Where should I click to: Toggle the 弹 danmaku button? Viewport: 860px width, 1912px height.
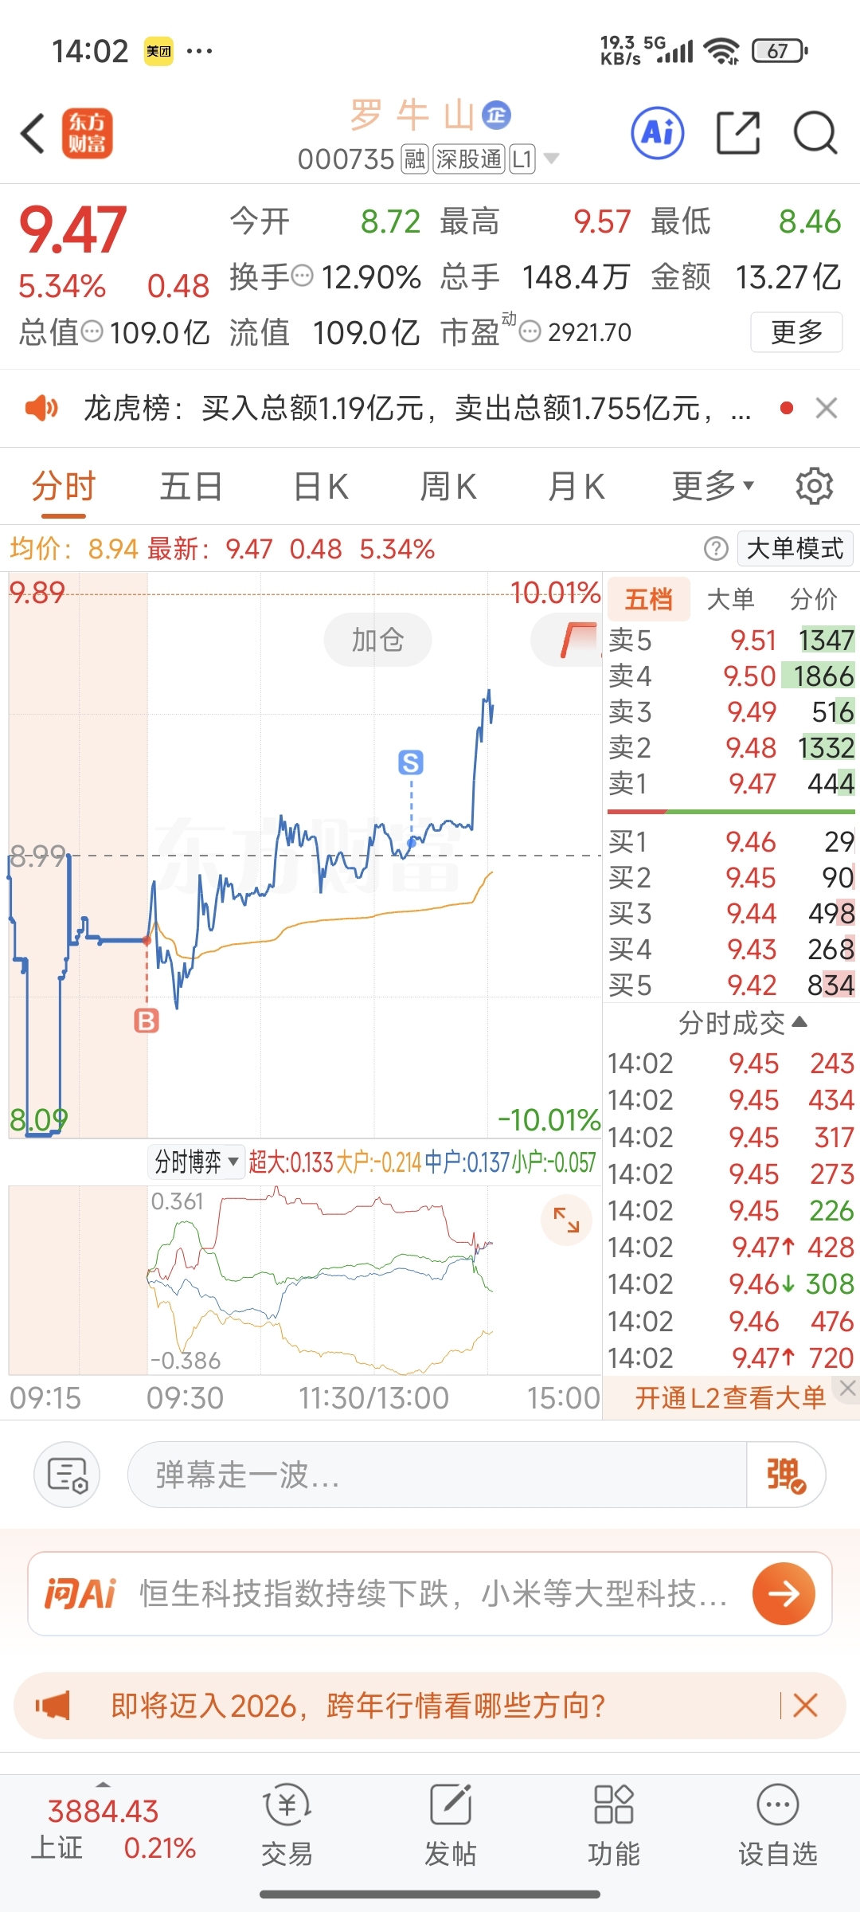[785, 1475]
